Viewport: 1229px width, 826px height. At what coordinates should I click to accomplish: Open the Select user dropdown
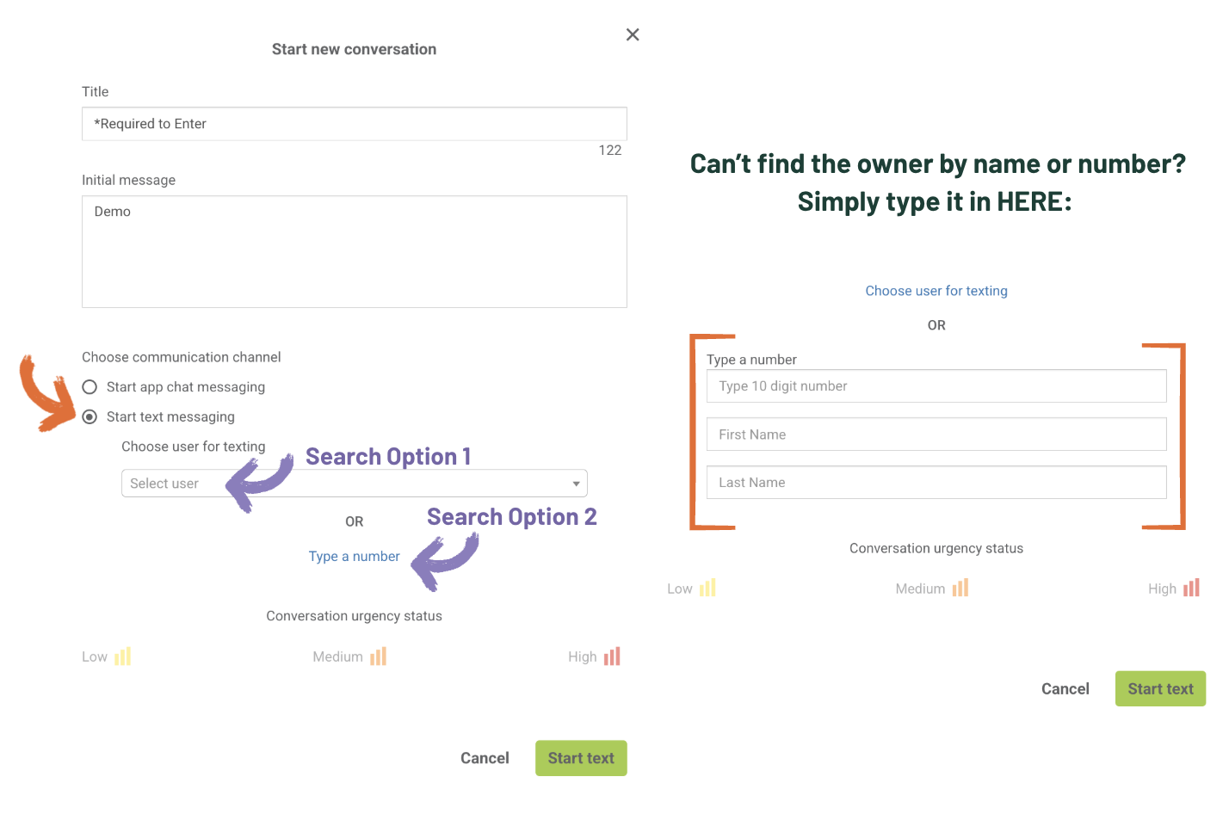(354, 484)
